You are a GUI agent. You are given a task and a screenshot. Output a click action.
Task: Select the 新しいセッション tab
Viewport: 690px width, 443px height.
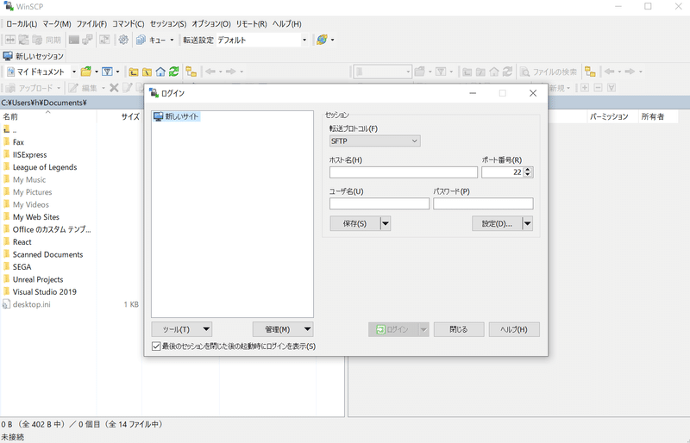34,56
